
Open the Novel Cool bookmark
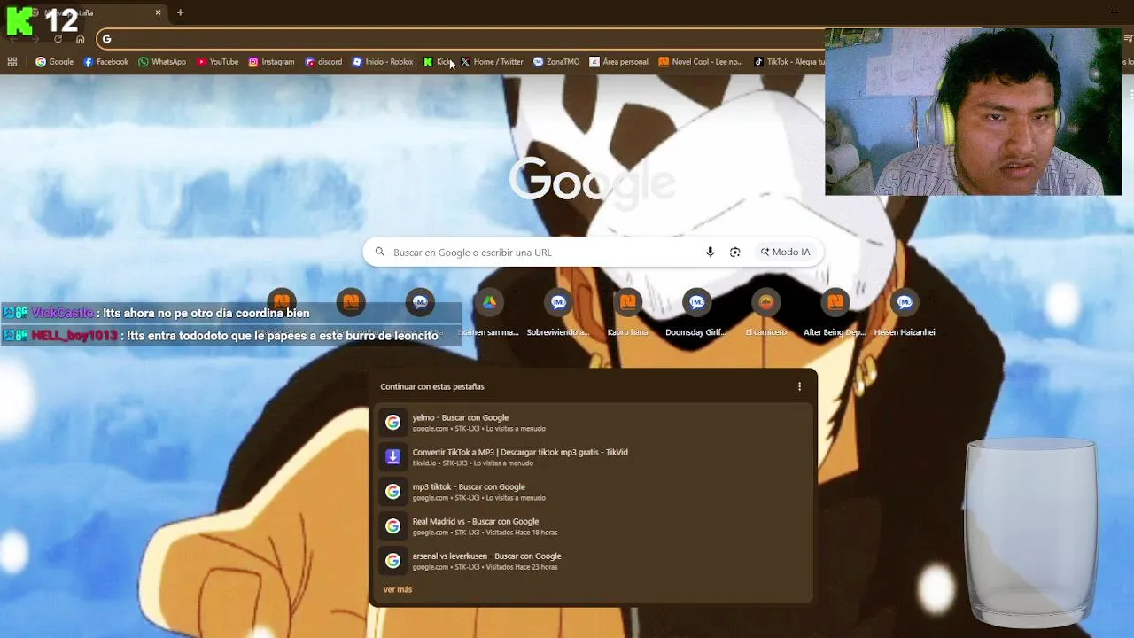point(701,62)
